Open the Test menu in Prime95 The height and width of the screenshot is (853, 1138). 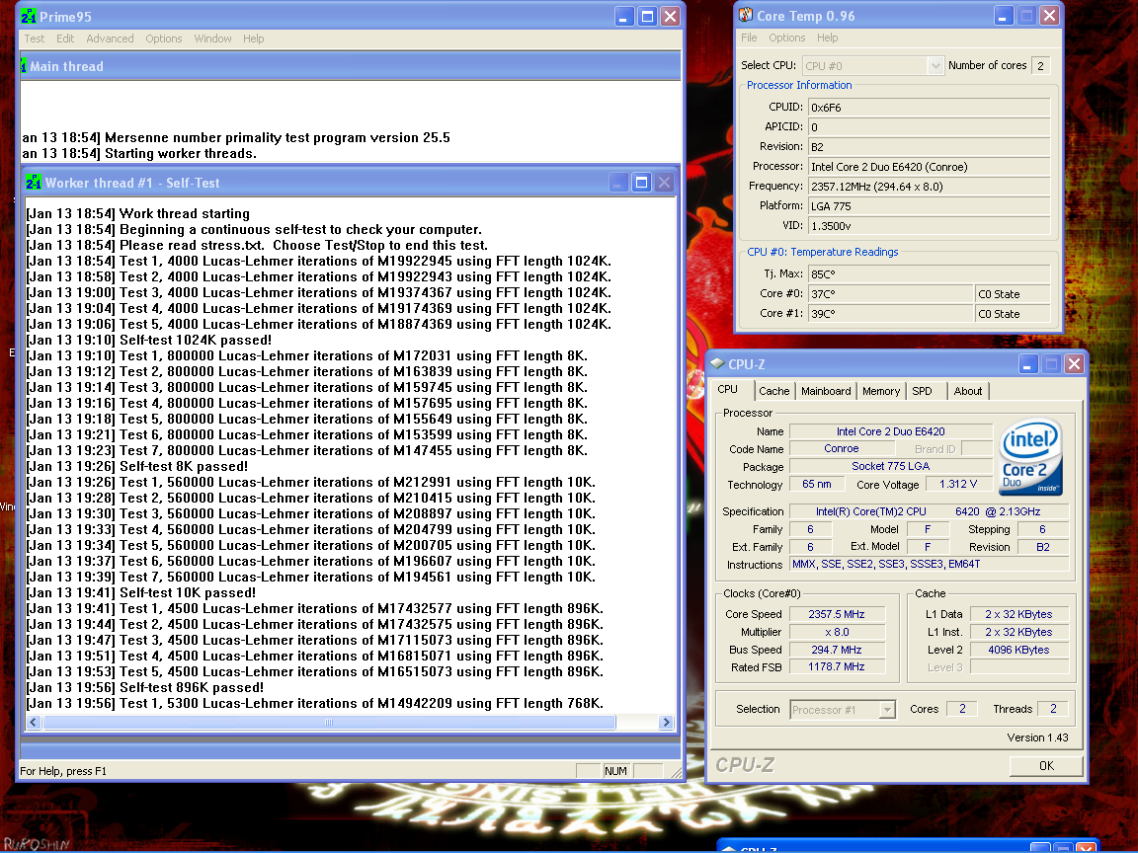click(35, 39)
